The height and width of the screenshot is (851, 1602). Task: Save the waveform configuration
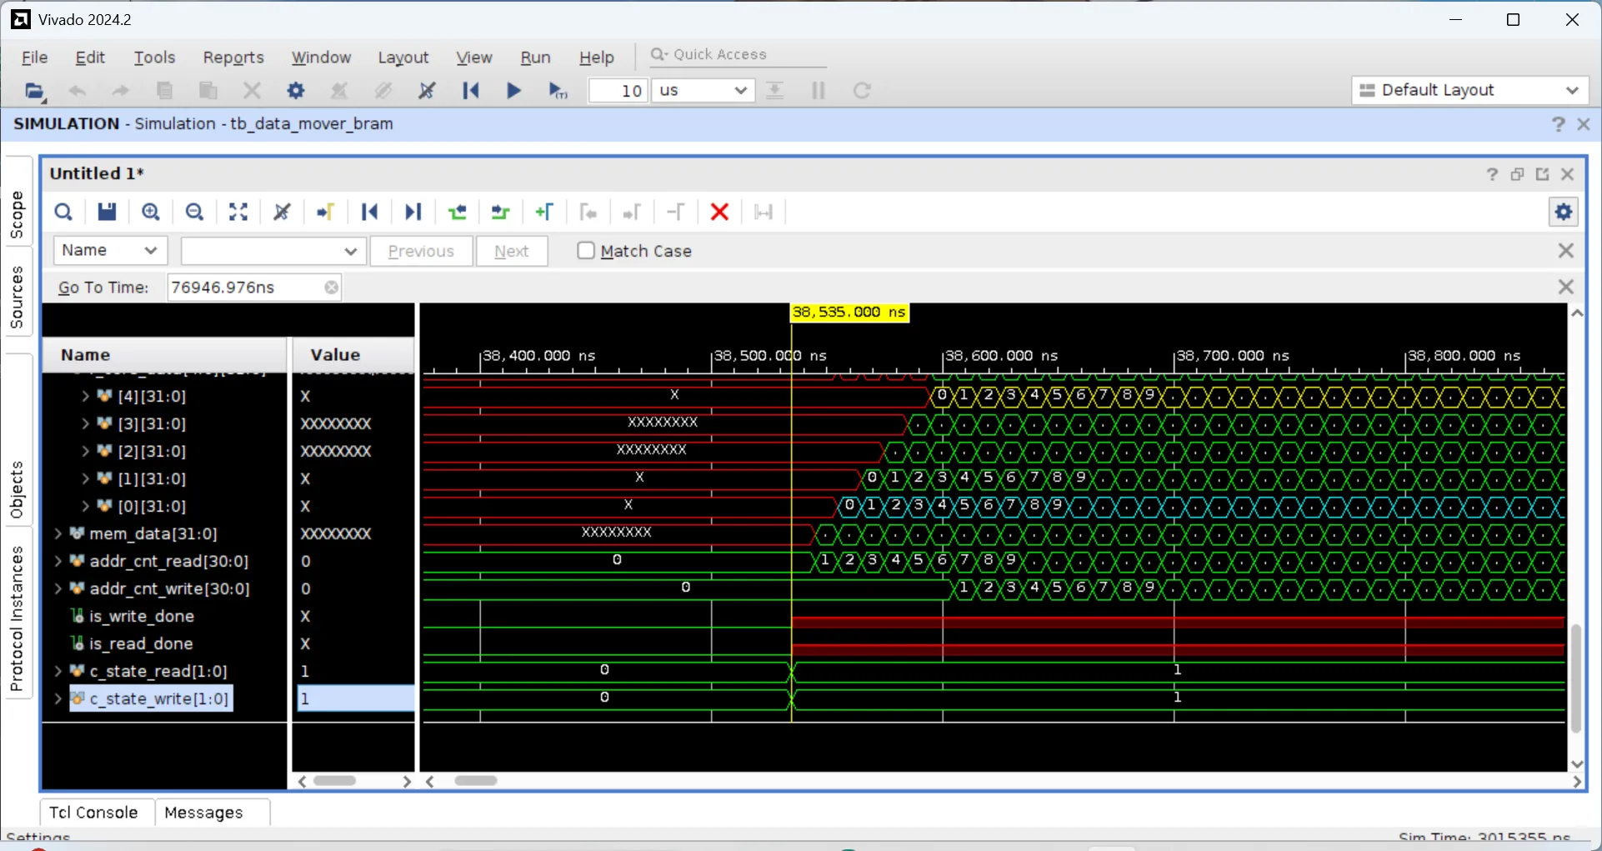107,213
